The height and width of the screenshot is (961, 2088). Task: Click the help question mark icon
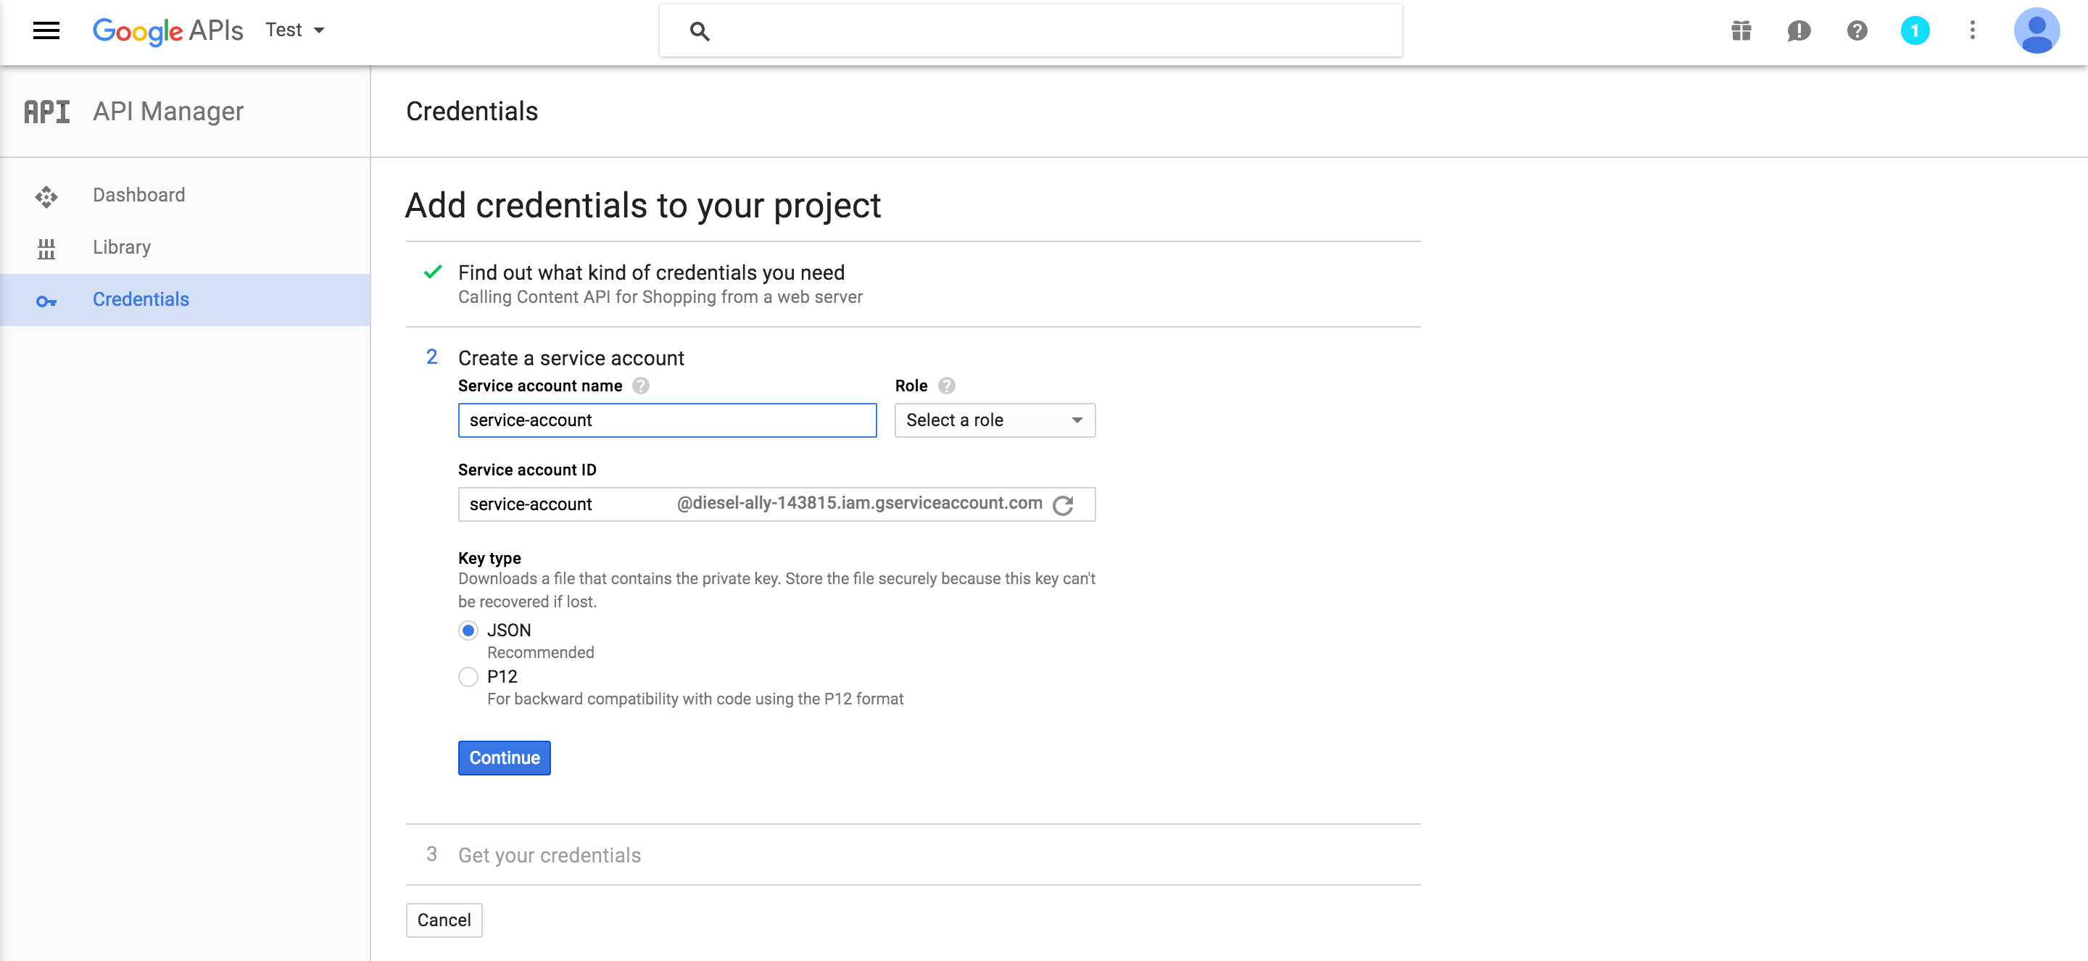coord(1855,29)
